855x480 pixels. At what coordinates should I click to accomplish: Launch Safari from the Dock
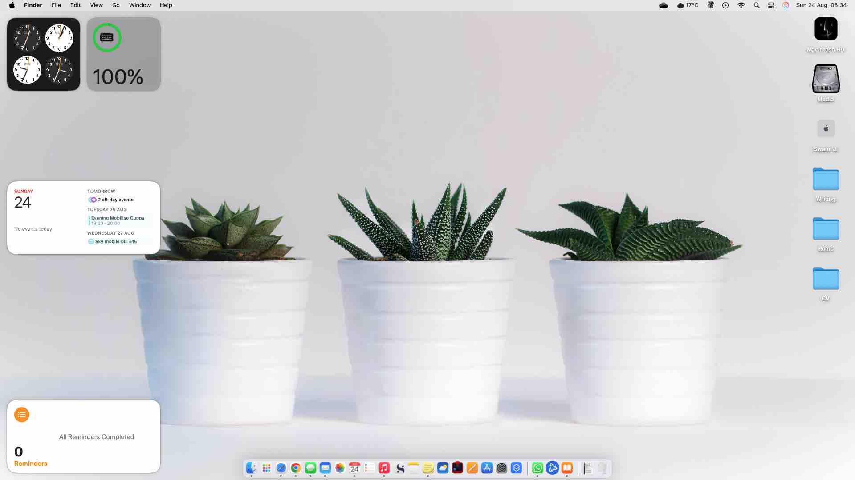281,468
